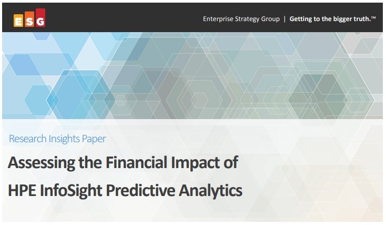Click the word "Assessing" in the title
The width and height of the screenshot is (386, 225).
[39, 163]
